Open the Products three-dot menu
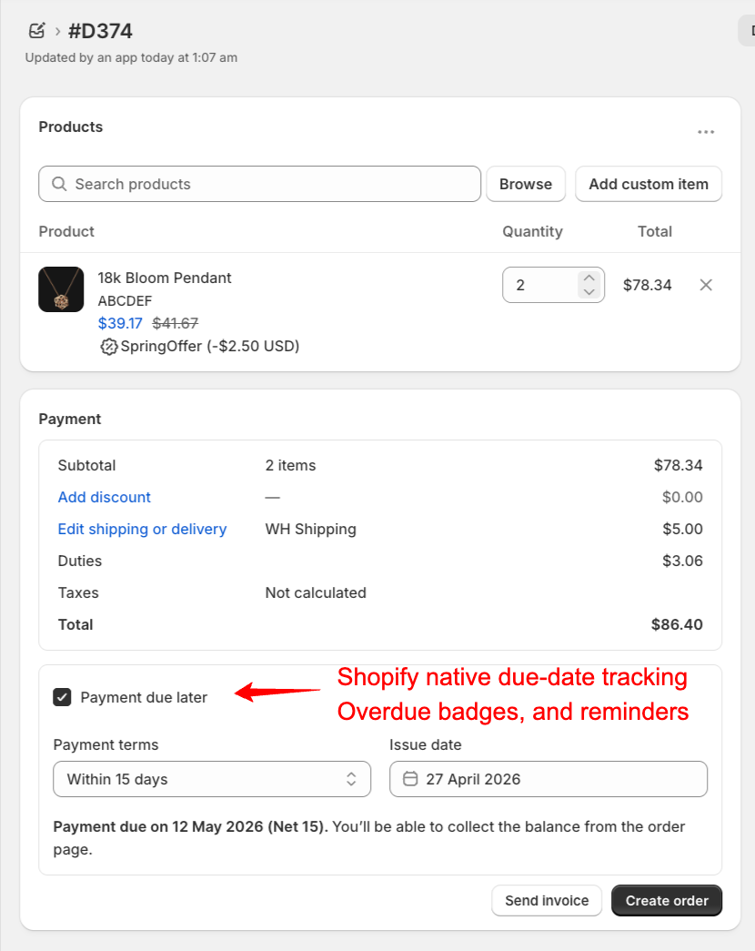The image size is (755, 951). 706,132
